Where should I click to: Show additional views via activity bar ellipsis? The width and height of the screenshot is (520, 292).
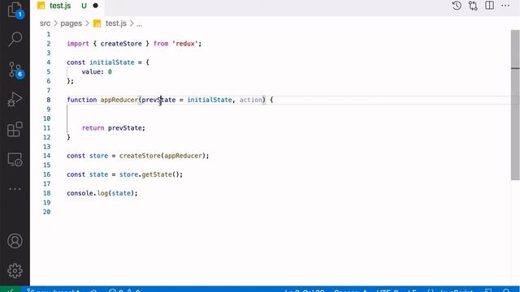click(15, 189)
